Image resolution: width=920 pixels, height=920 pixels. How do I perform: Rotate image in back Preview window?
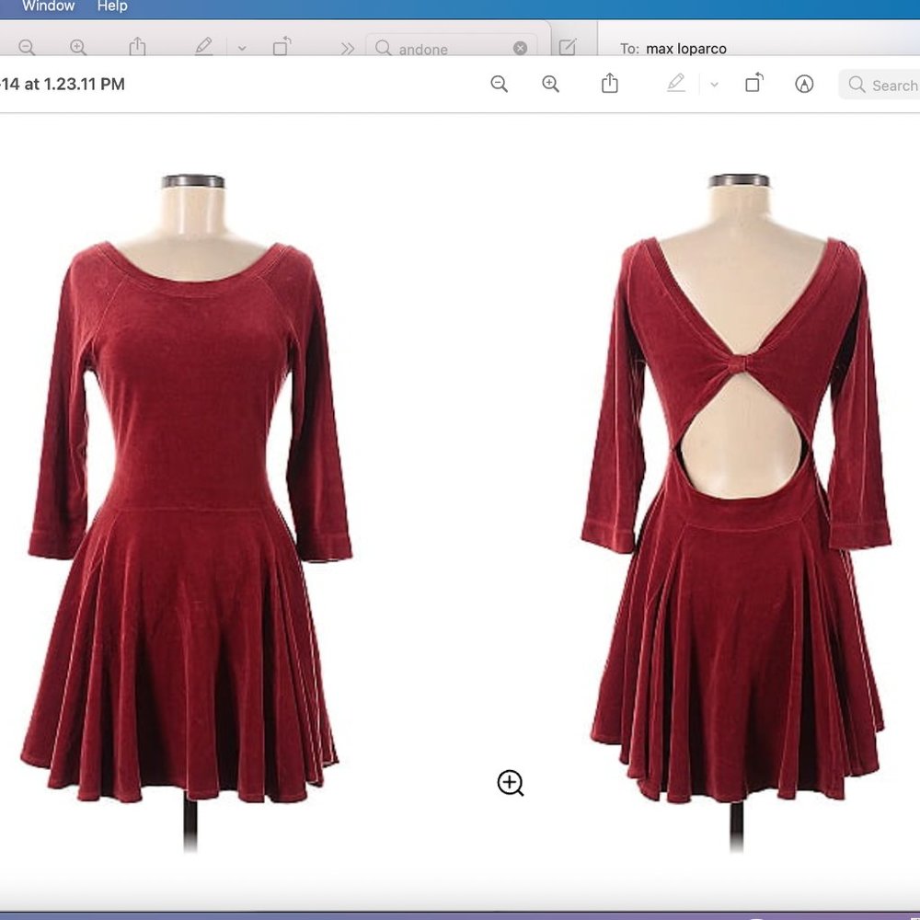(x=282, y=46)
